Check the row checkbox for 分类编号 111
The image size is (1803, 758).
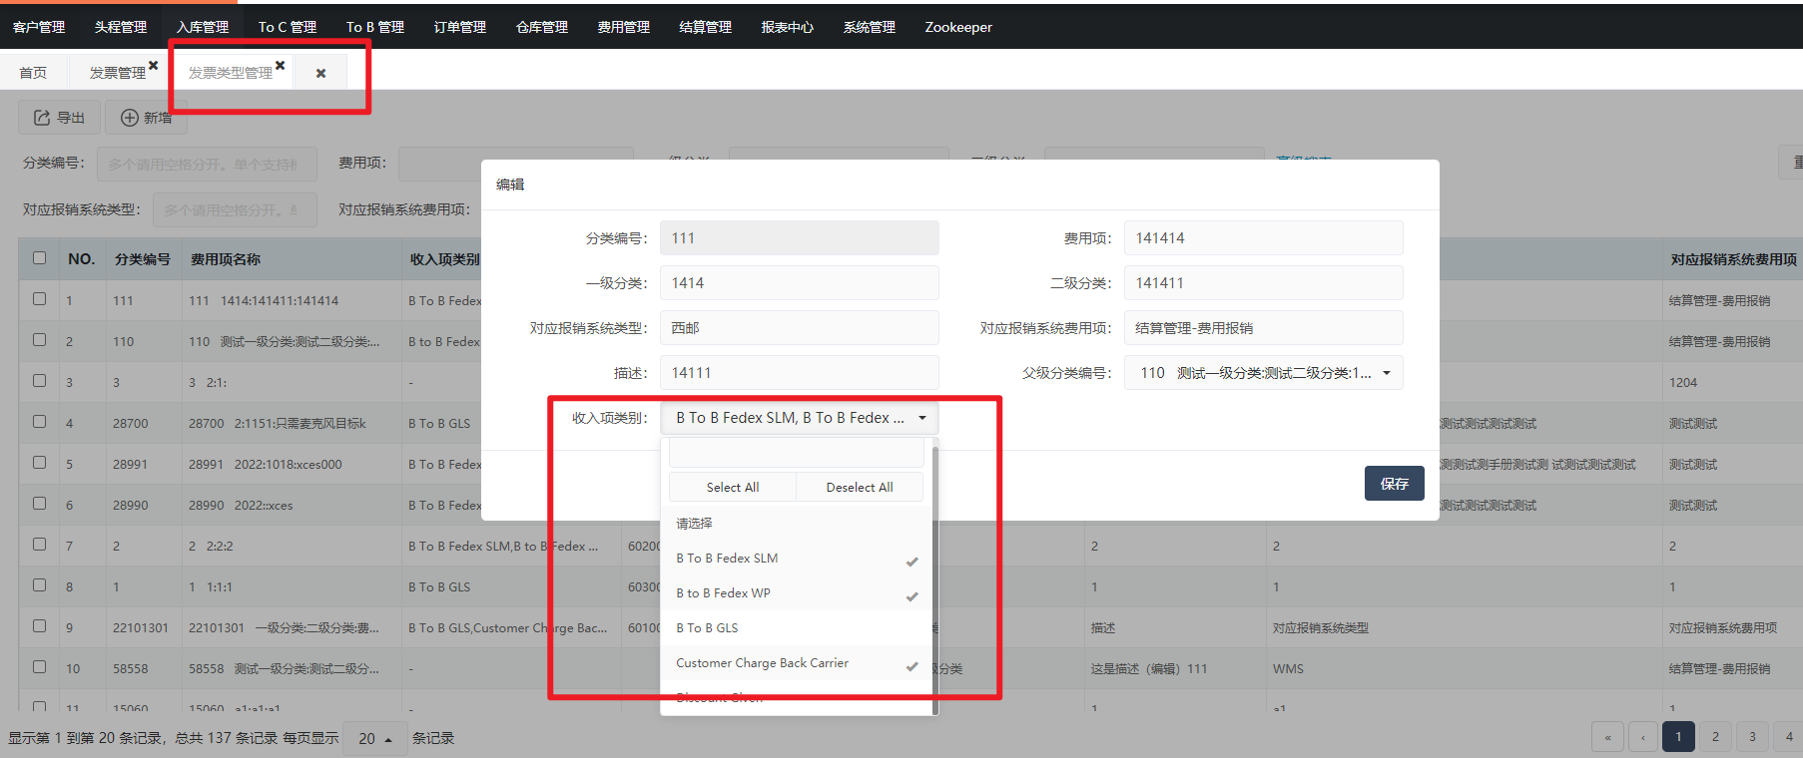39,298
